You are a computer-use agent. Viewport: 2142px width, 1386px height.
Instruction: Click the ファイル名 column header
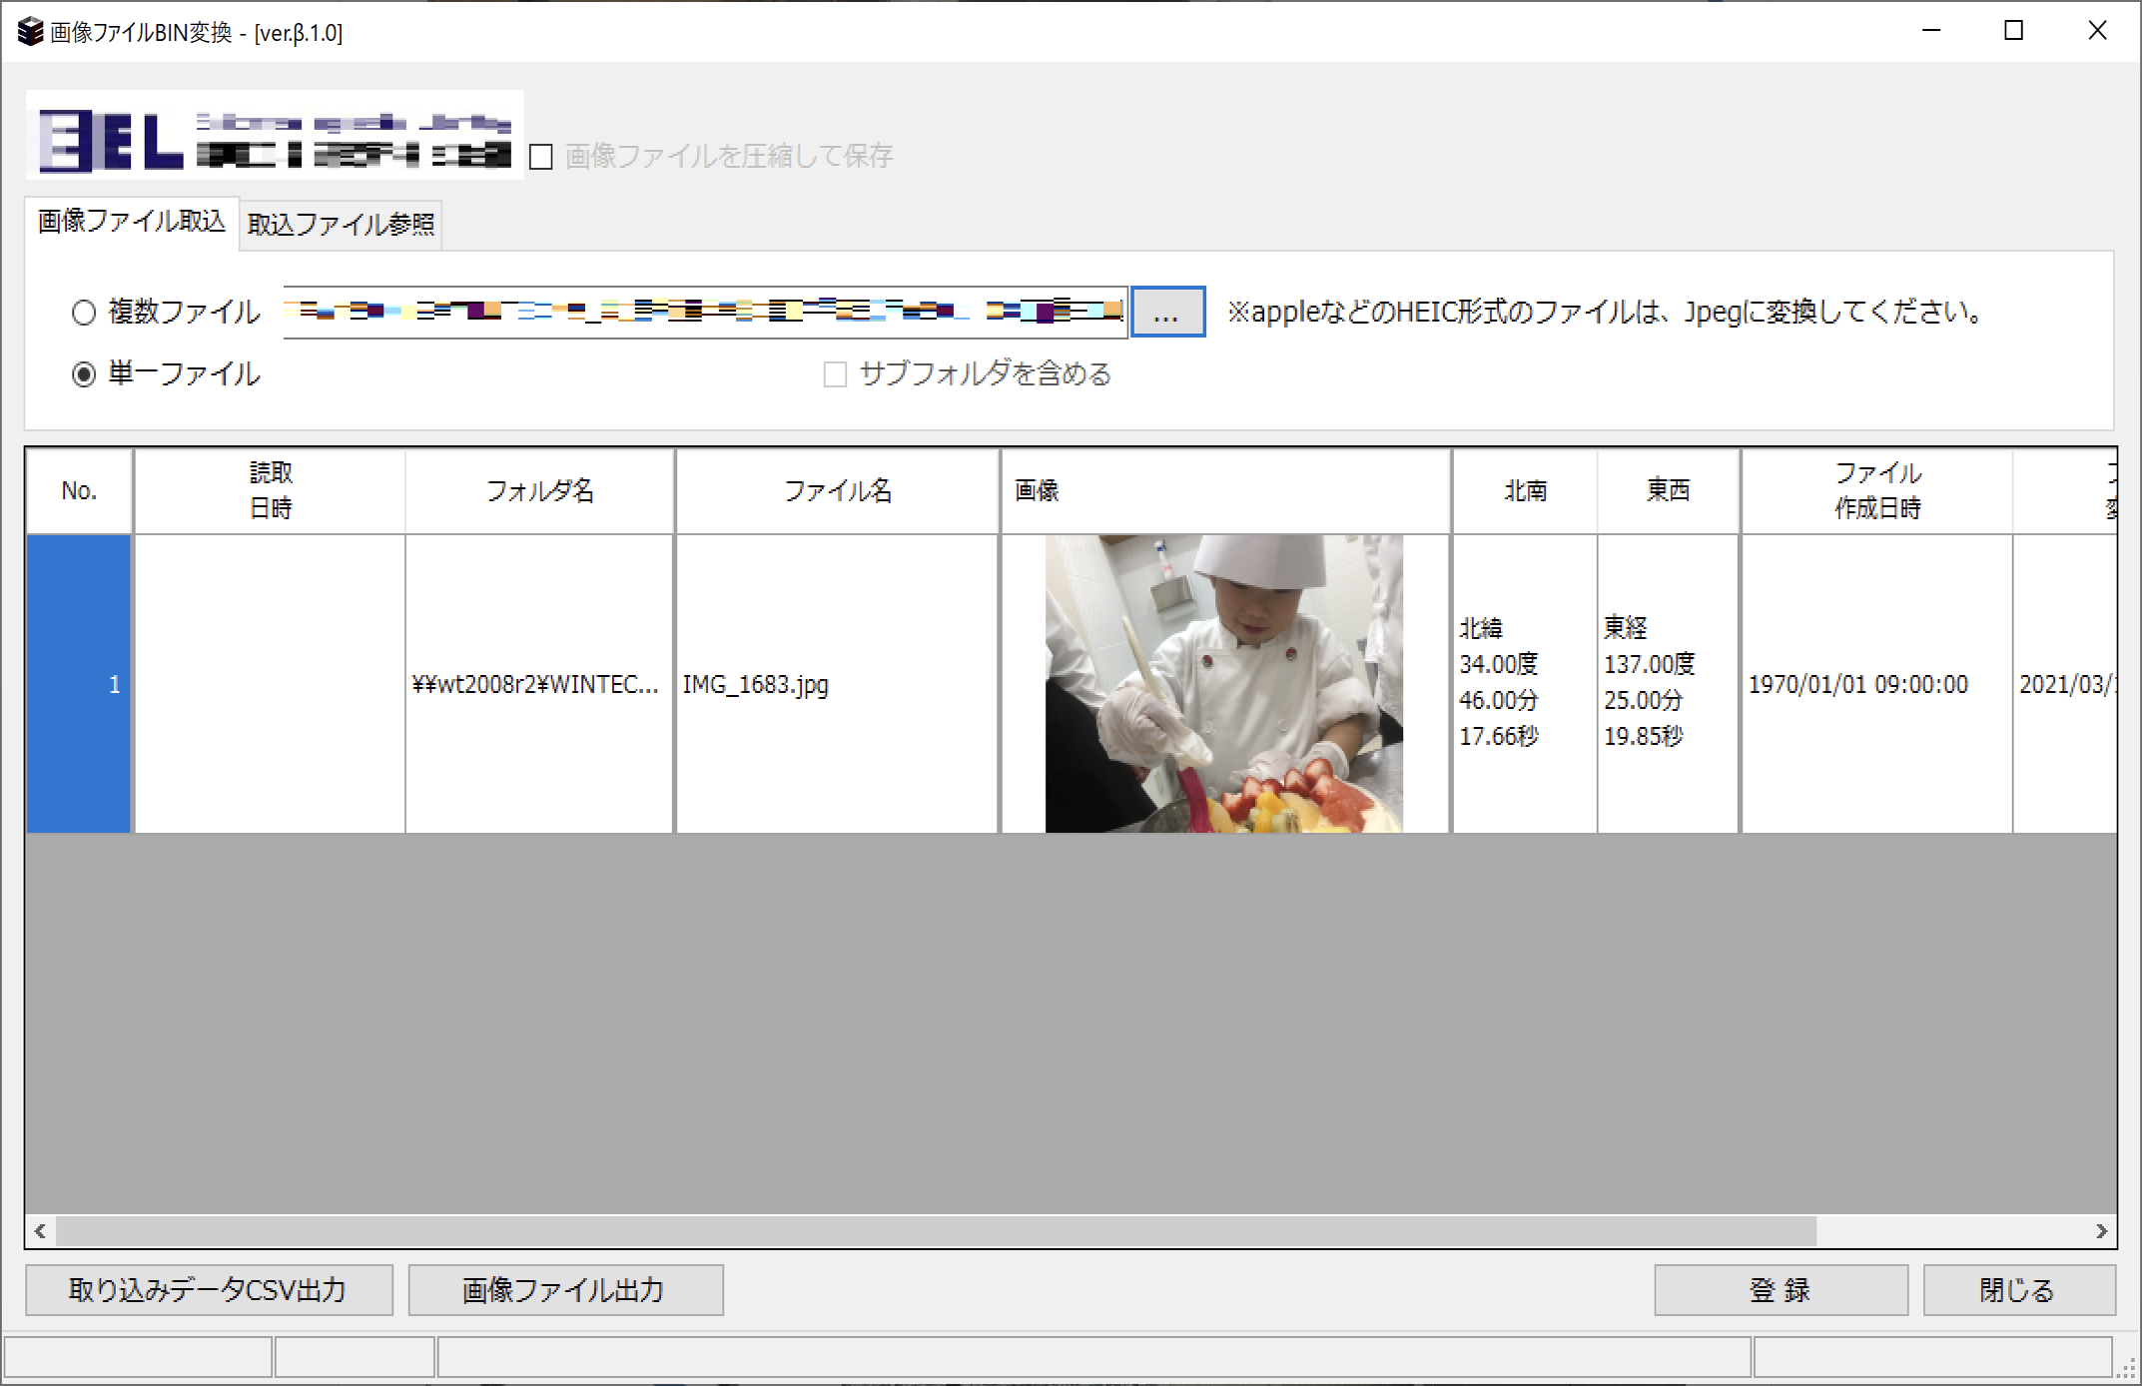pos(837,490)
